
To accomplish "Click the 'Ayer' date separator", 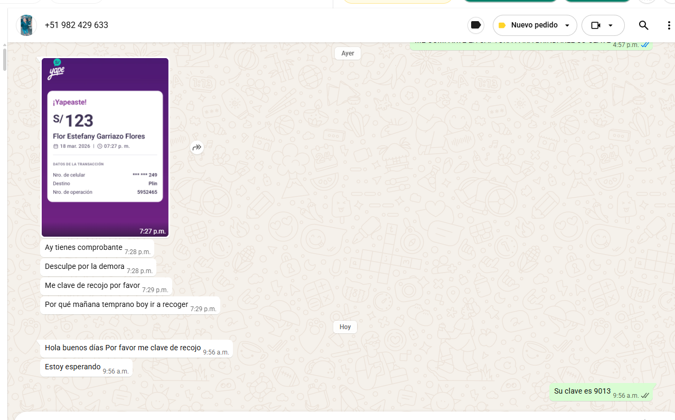I will point(348,53).
